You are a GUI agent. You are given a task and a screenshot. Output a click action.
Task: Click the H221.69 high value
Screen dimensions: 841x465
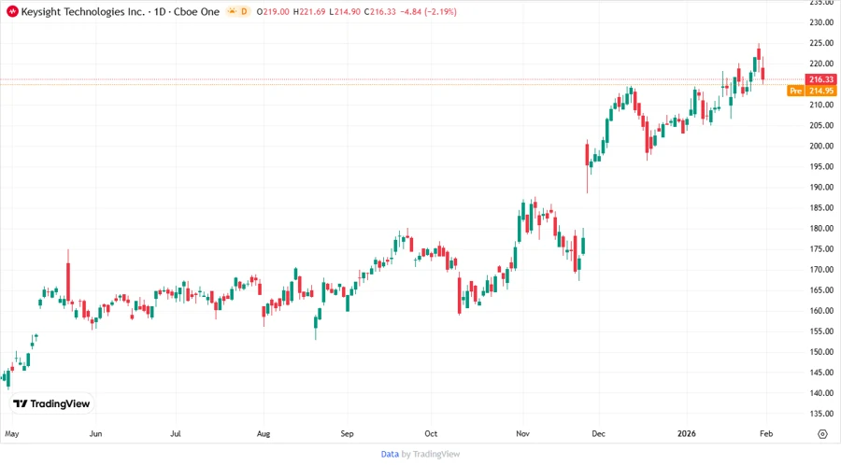click(309, 12)
